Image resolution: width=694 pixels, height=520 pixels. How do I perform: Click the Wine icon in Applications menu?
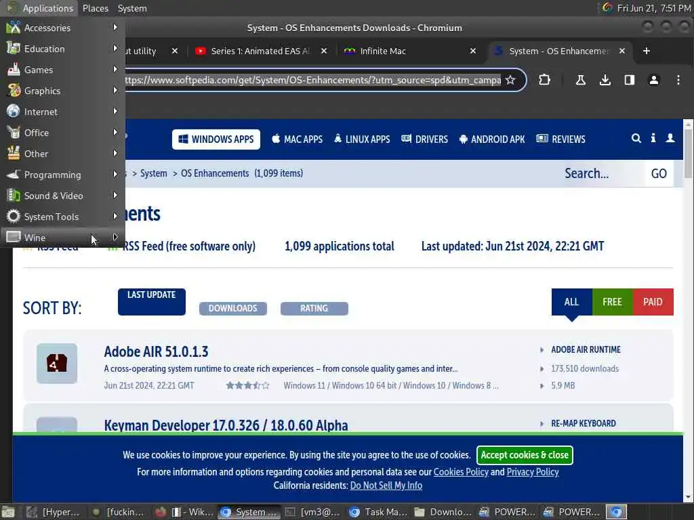[14, 237]
